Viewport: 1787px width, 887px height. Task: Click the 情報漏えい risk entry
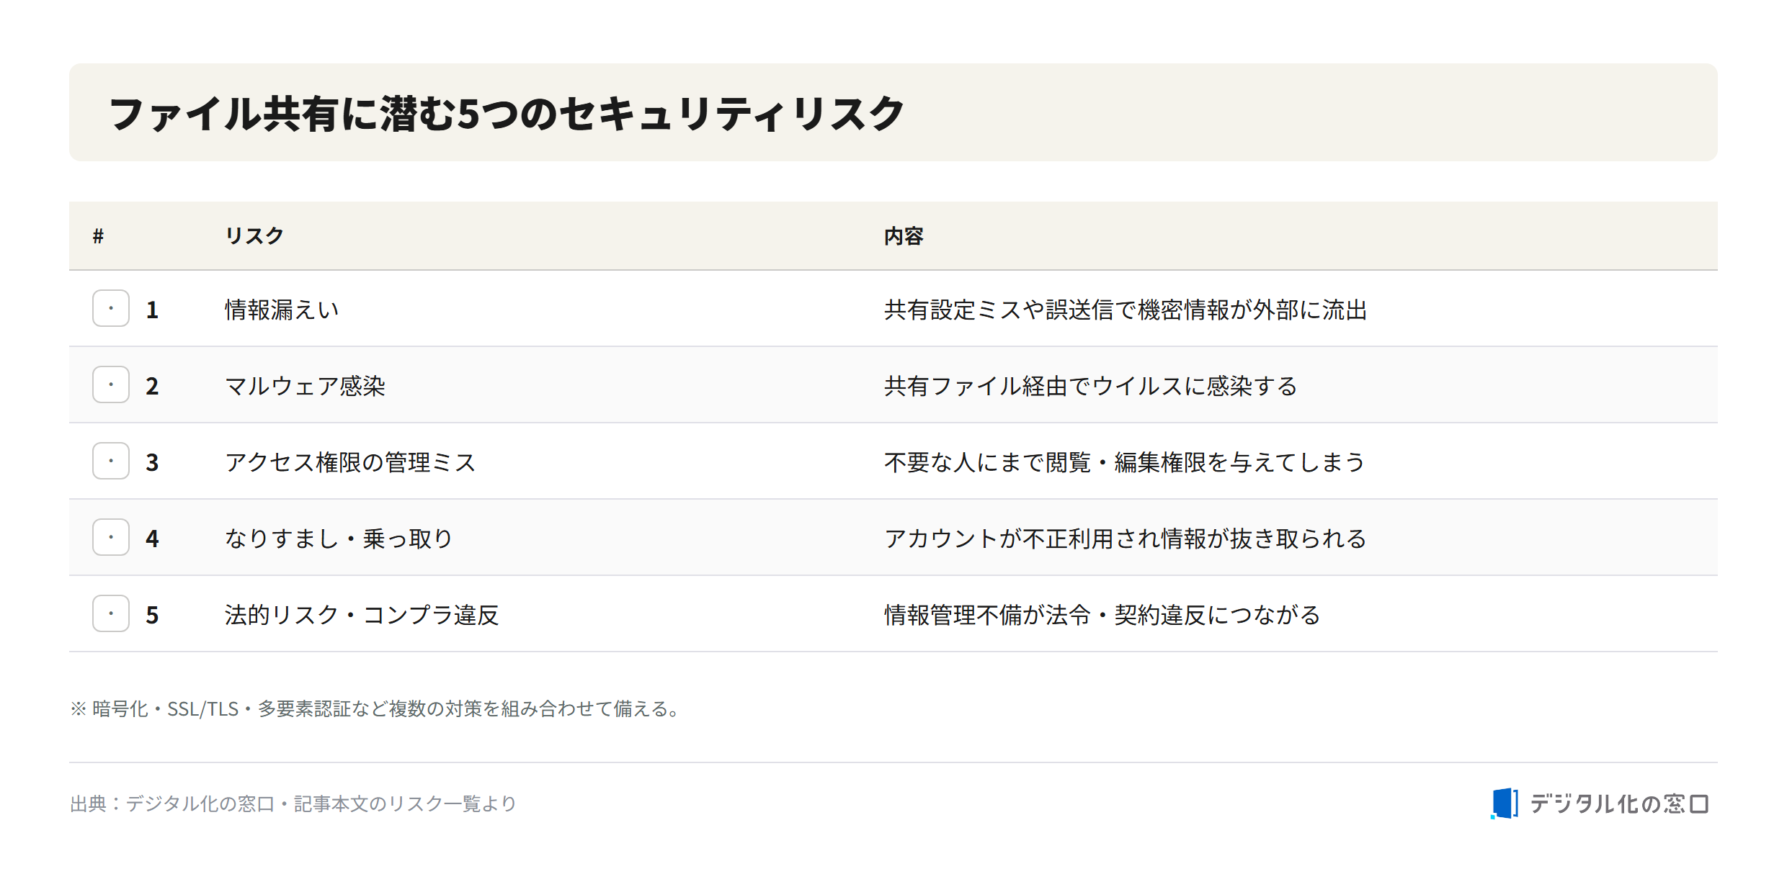click(282, 310)
